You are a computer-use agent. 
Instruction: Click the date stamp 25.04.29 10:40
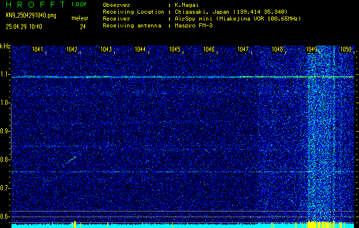[x=24, y=27]
